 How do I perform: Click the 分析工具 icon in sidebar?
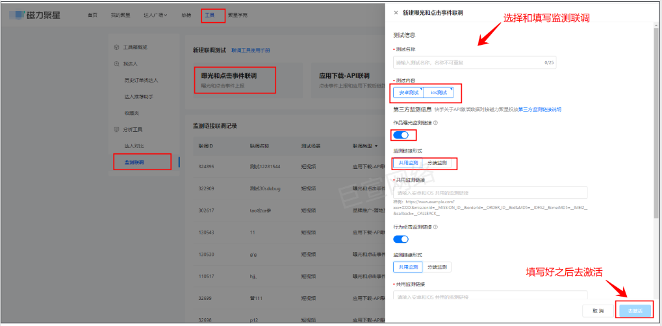pyautogui.click(x=116, y=129)
